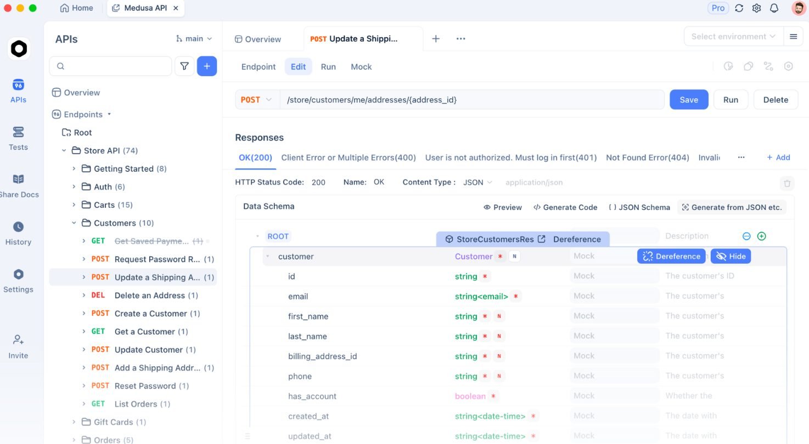This screenshot has width=809, height=444.
Task: Open the POST HTTP method dropdown
Action: [x=257, y=100]
